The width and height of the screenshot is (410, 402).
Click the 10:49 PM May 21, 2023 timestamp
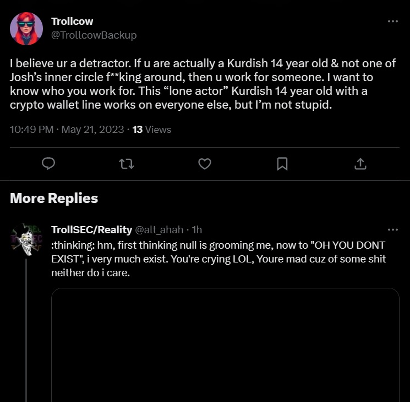click(x=66, y=130)
